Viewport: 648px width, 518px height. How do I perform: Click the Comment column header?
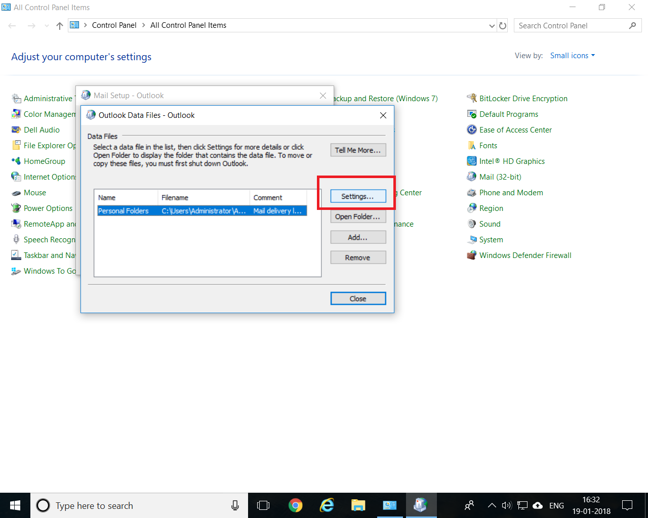coord(278,198)
